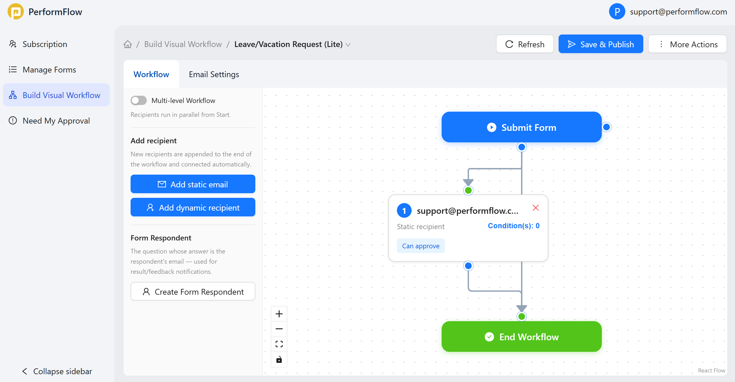Go to home via breadcrumb house icon
This screenshot has height=382, width=735.
pos(128,44)
